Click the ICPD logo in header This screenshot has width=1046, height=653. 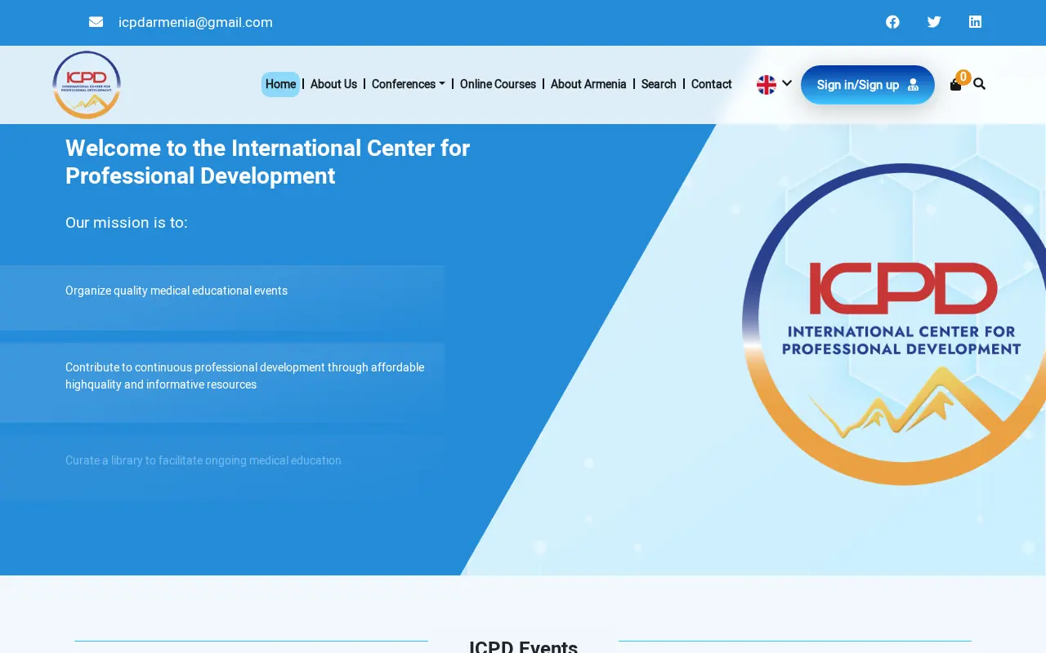pos(87,85)
